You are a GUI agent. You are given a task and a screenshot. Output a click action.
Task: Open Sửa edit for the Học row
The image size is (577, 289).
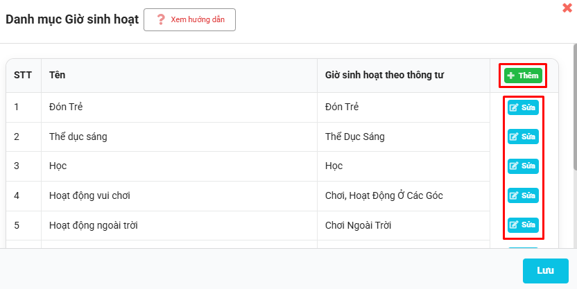523,166
